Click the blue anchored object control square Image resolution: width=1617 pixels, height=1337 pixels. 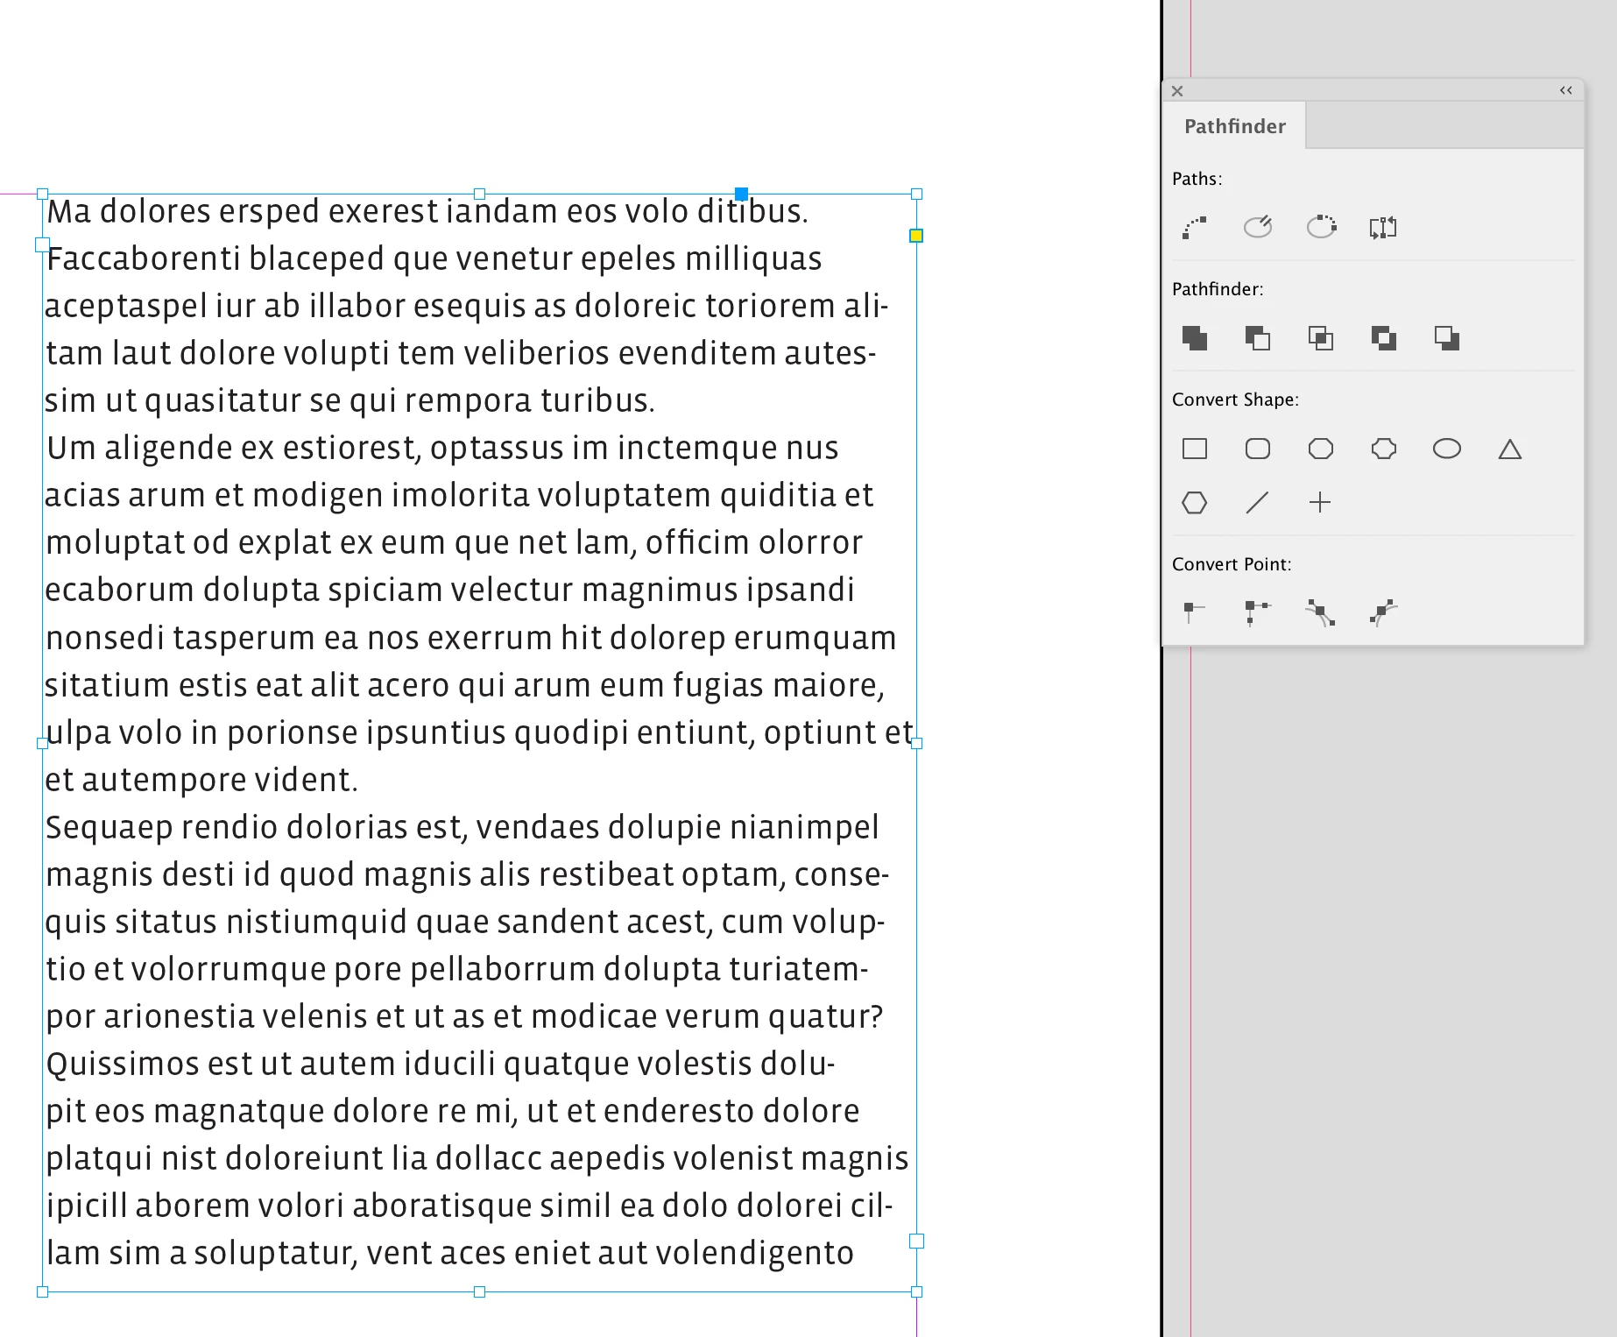point(741,194)
